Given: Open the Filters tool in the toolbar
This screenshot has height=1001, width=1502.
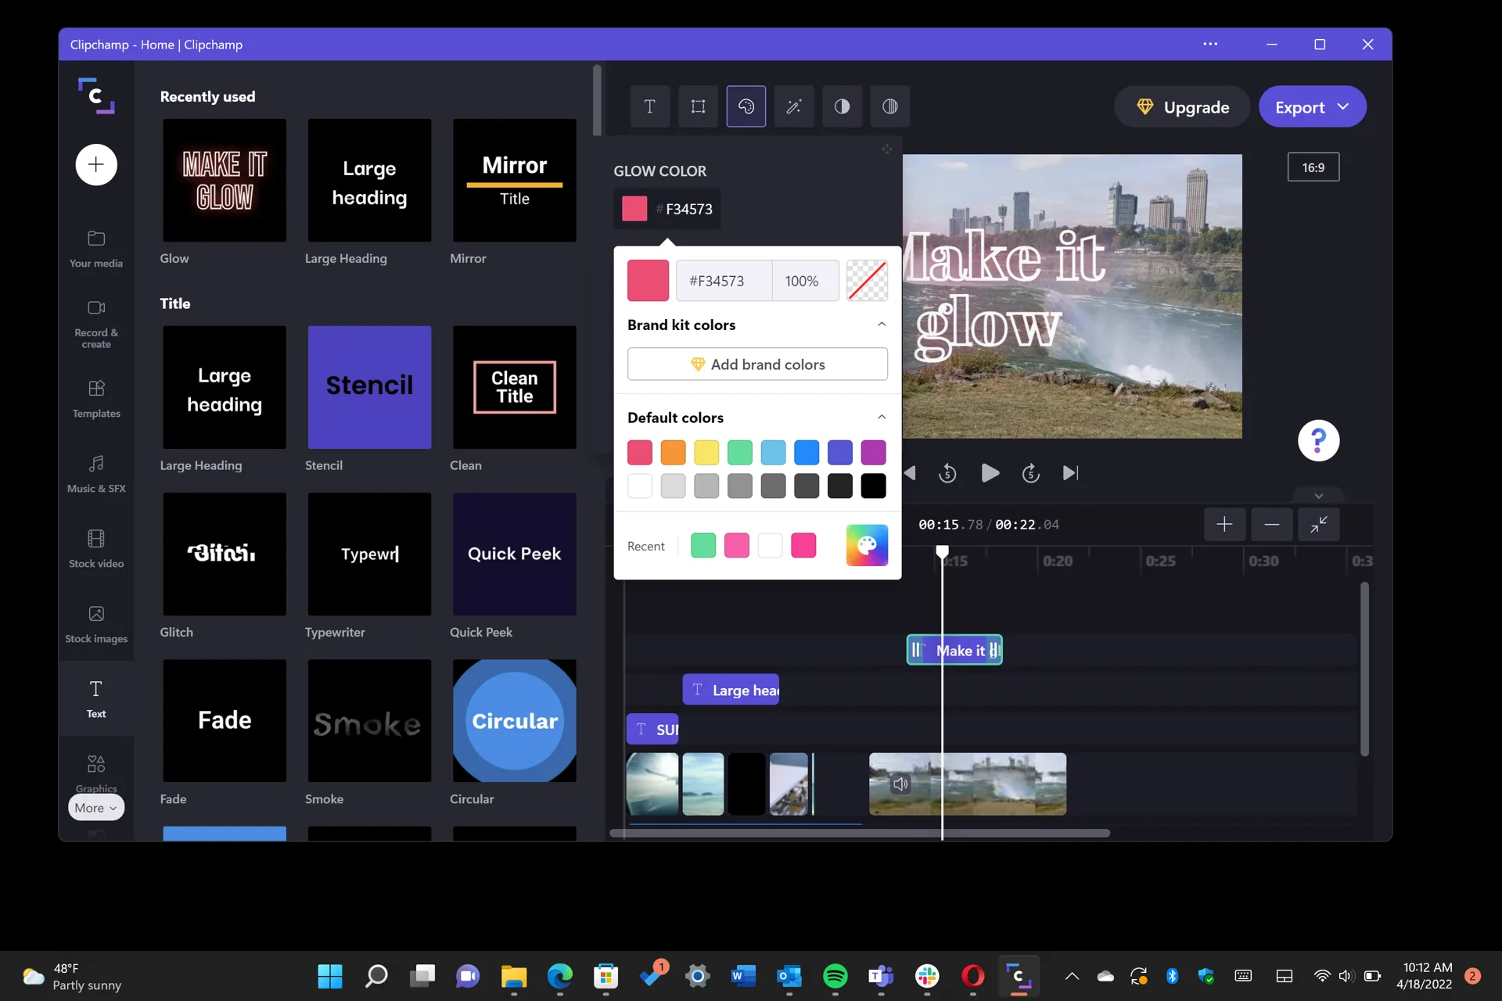Looking at the screenshot, I should (890, 106).
